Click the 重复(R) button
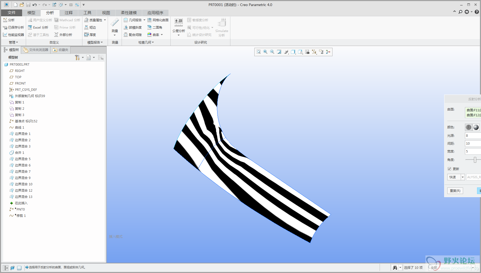Screen dimensions: 481x273 point(455,191)
